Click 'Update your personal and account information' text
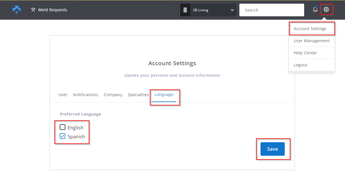The image size is (345, 174). pos(172,75)
